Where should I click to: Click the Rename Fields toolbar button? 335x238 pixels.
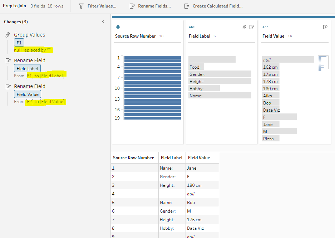[150, 6]
